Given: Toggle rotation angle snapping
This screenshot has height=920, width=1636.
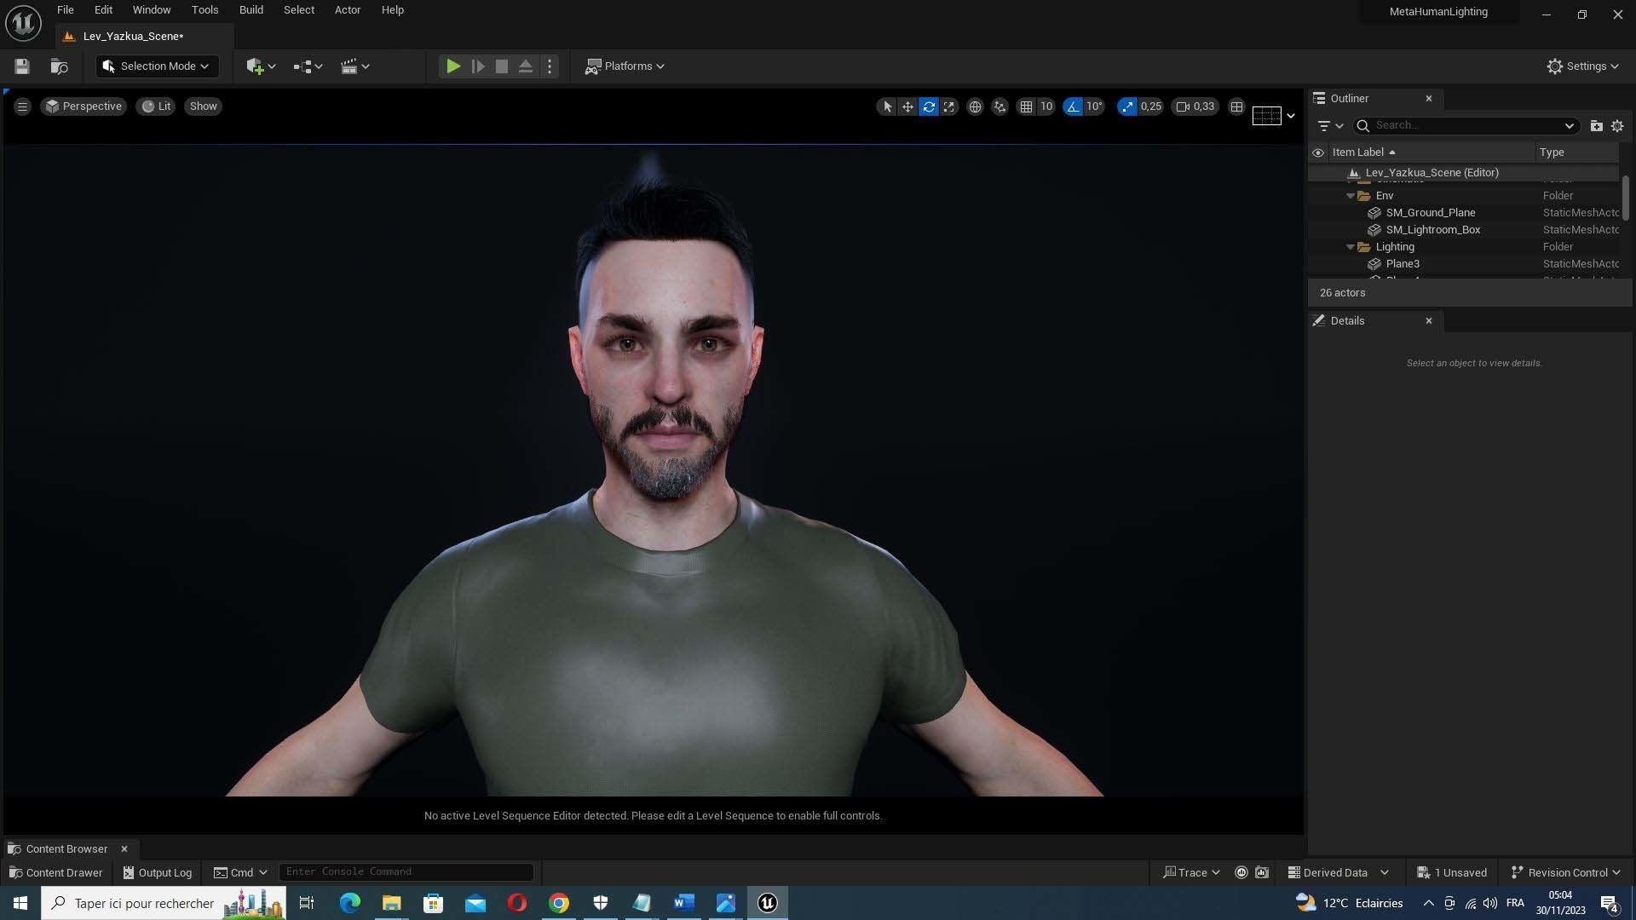Looking at the screenshot, I should click(x=1073, y=106).
